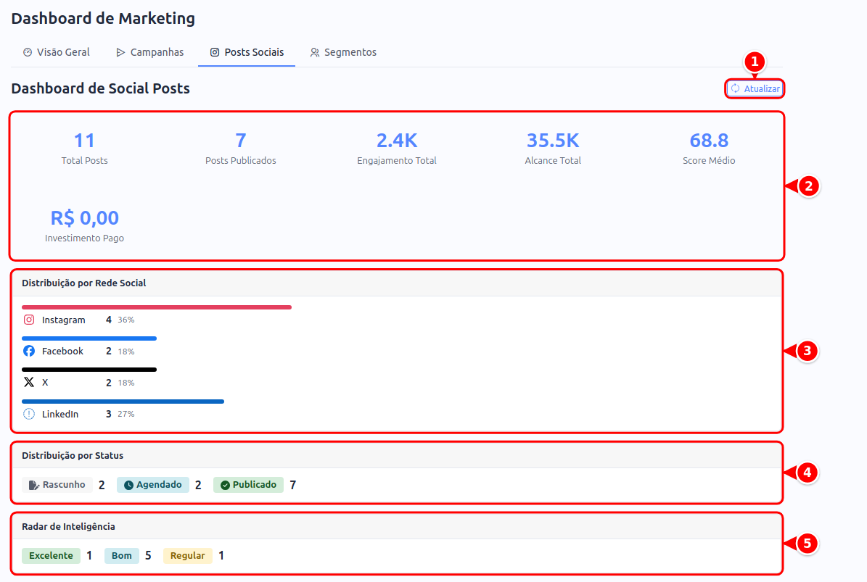Click the blue Facebook progress bar

pos(89,338)
